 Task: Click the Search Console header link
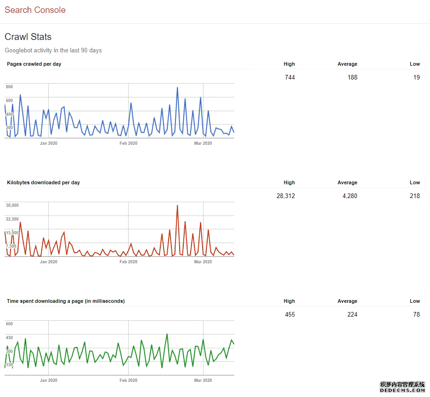click(x=35, y=10)
